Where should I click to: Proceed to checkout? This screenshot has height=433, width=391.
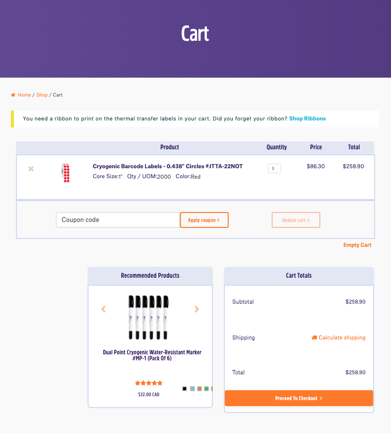(299, 398)
